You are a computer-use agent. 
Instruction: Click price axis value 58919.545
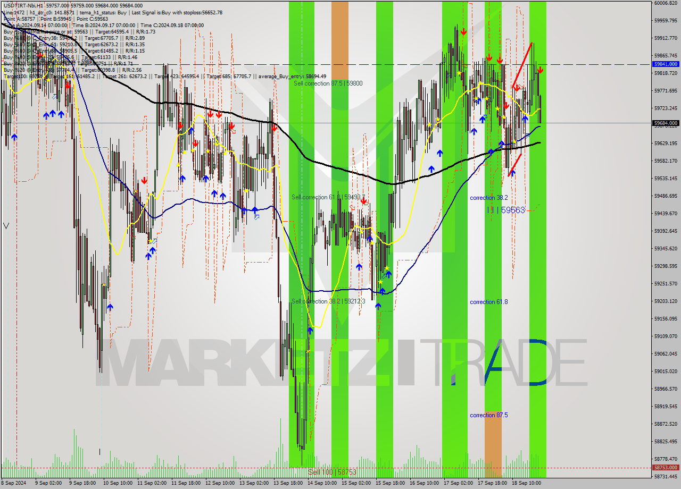point(666,406)
